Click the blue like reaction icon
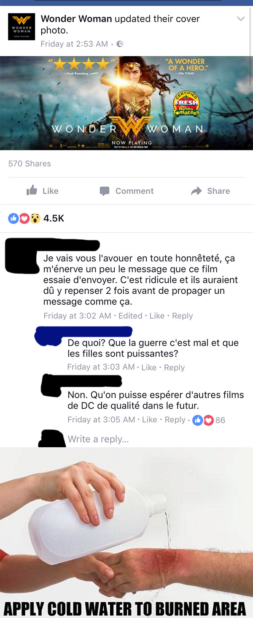253x618 pixels. 13,219
